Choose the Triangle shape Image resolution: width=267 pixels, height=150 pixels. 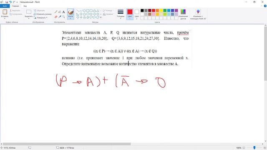coord(98,11)
